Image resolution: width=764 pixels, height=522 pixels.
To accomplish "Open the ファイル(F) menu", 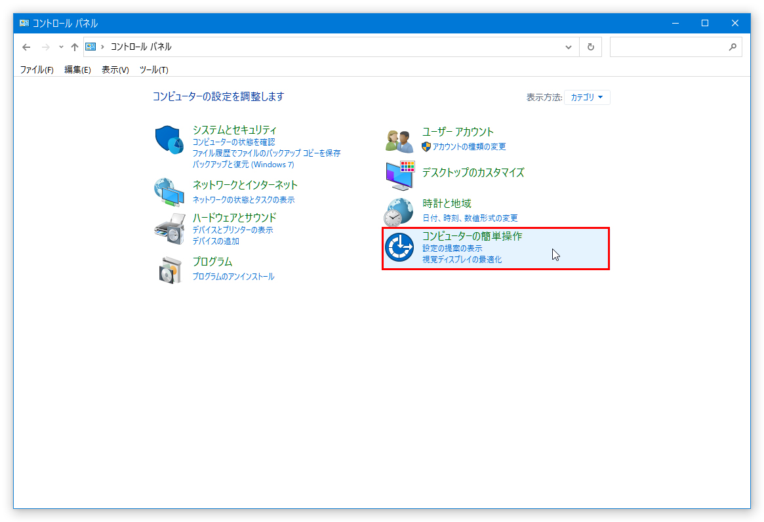I will pyautogui.click(x=37, y=70).
